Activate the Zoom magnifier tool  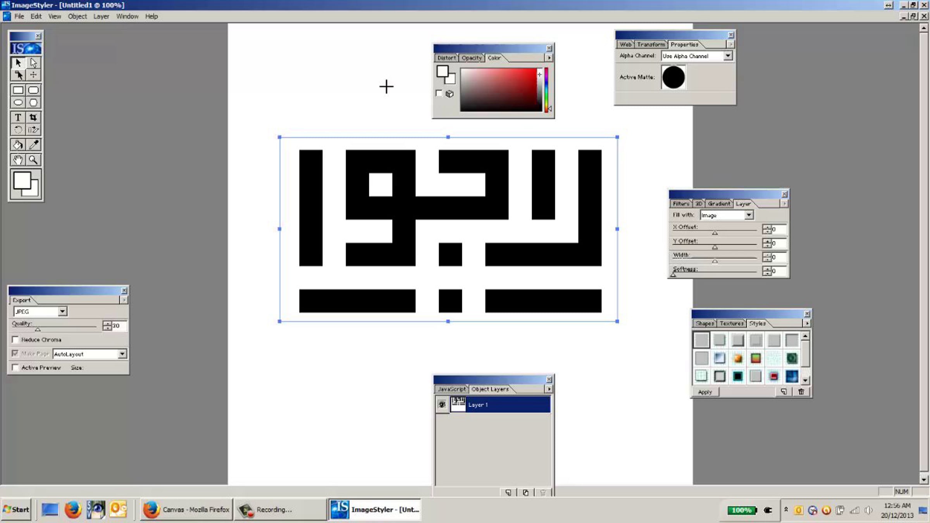click(x=33, y=160)
